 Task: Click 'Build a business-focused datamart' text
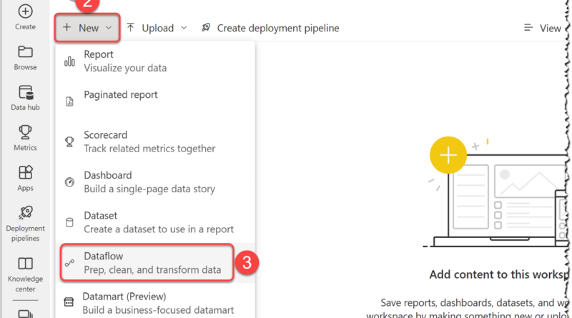pos(158,310)
